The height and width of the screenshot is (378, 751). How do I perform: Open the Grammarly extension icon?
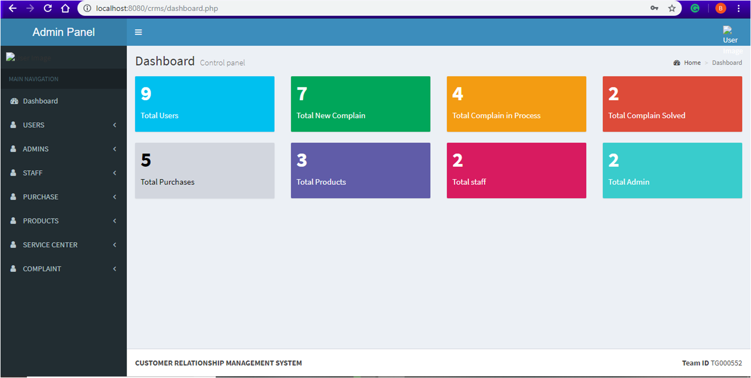click(x=695, y=8)
